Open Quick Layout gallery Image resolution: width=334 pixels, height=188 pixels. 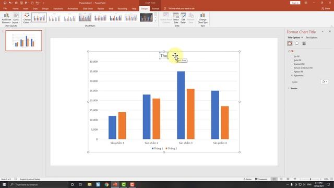pyautogui.click(x=16, y=18)
